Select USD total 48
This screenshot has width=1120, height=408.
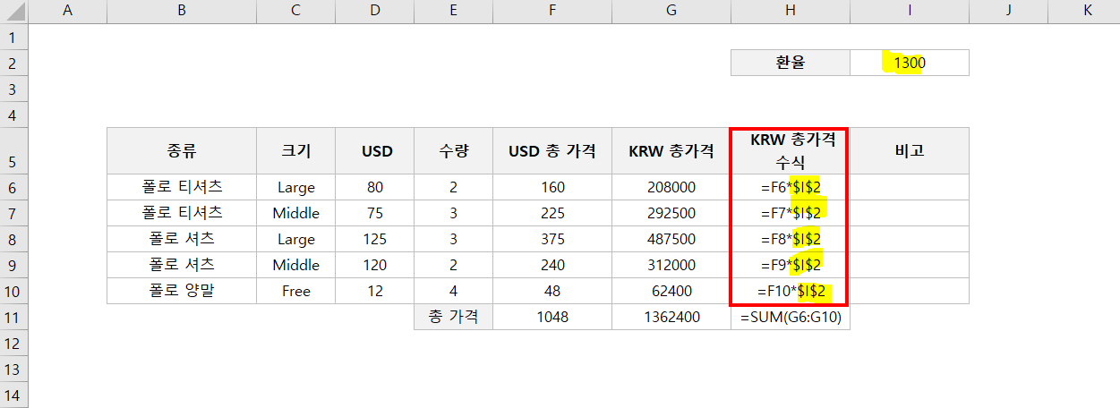tap(552, 291)
